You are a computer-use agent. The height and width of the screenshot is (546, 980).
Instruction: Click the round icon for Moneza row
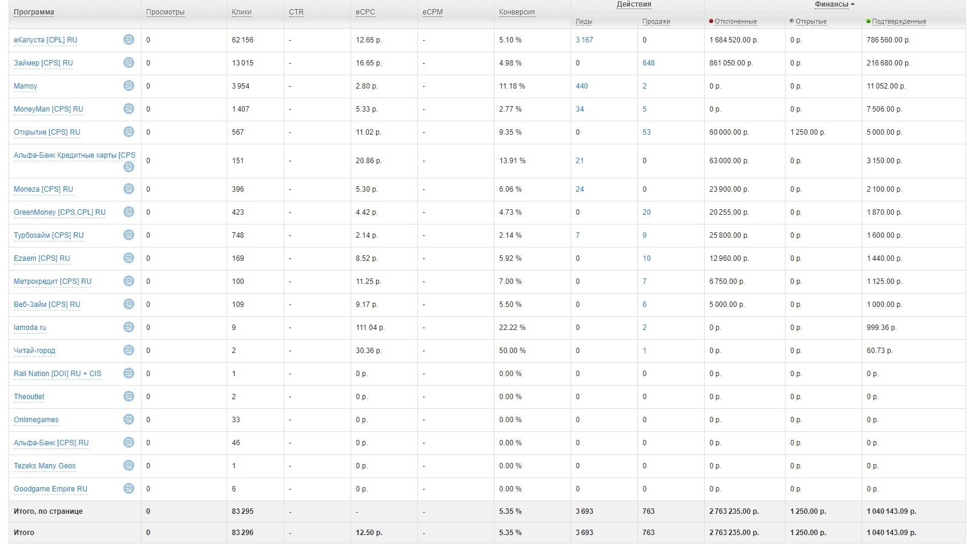click(128, 189)
